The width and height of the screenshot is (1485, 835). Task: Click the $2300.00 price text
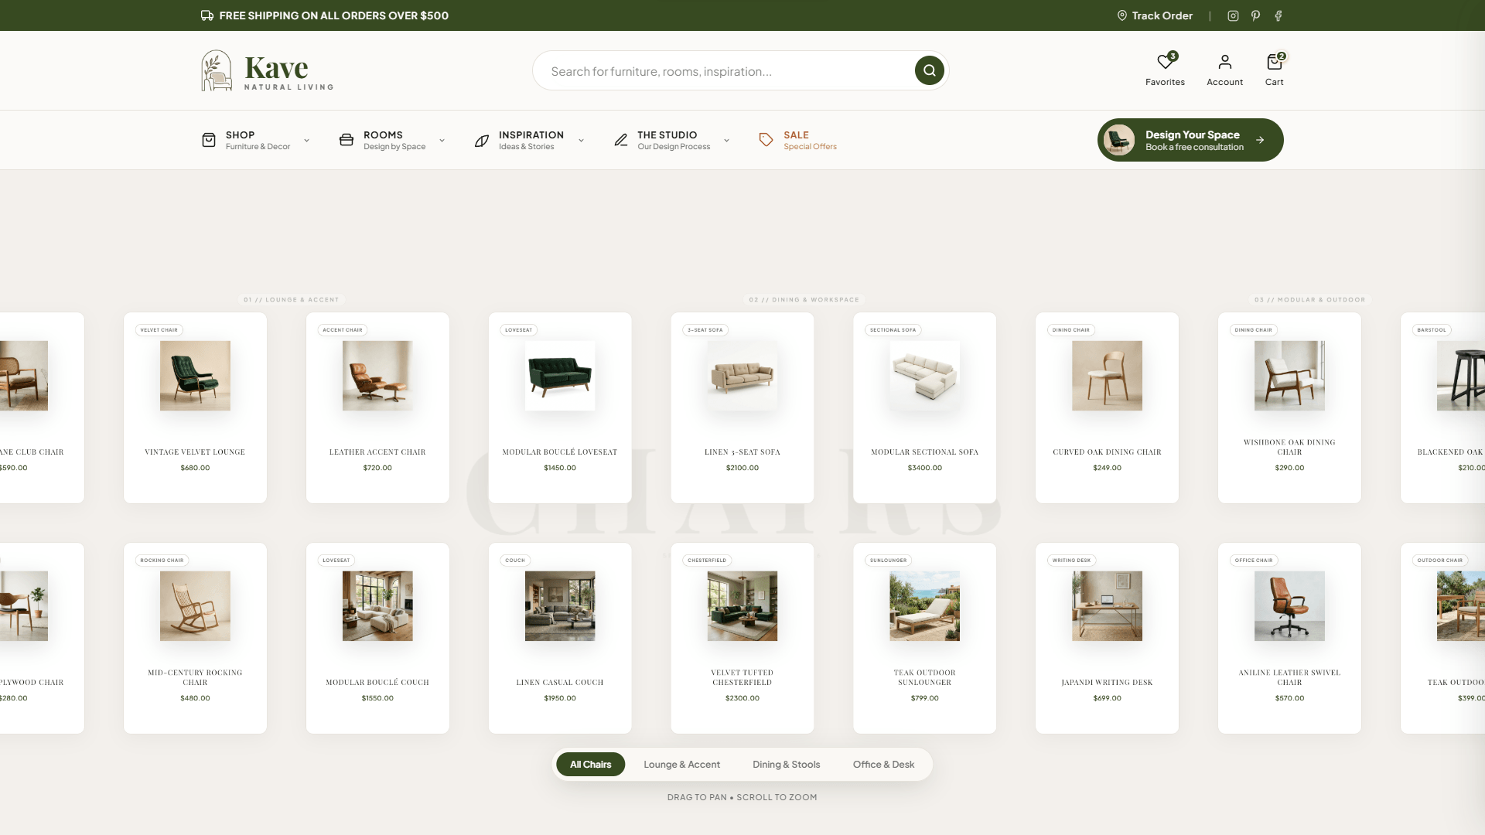742,698
